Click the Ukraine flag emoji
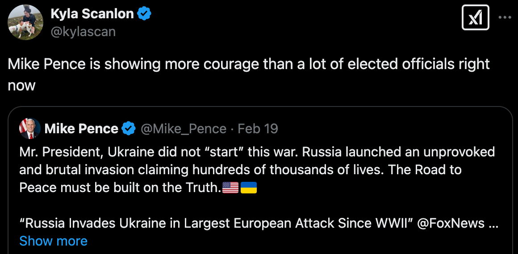The width and height of the screenshot is (518, 254). [x=249, y=188]
